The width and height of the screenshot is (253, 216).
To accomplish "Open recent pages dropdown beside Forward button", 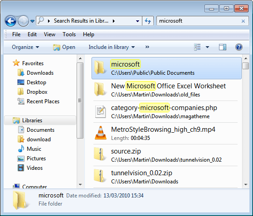I will 33,21.
